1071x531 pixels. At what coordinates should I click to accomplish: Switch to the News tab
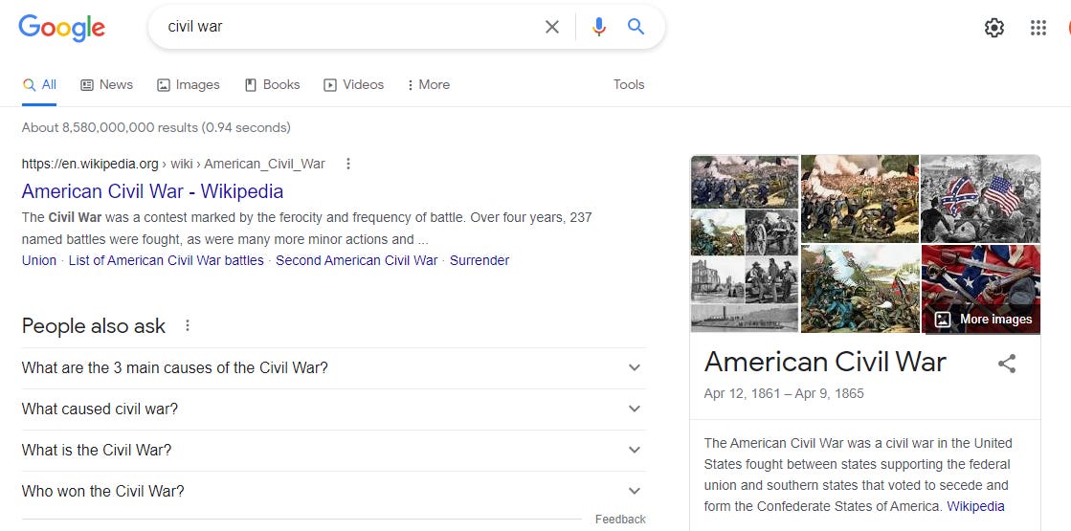tap(106, 84)
